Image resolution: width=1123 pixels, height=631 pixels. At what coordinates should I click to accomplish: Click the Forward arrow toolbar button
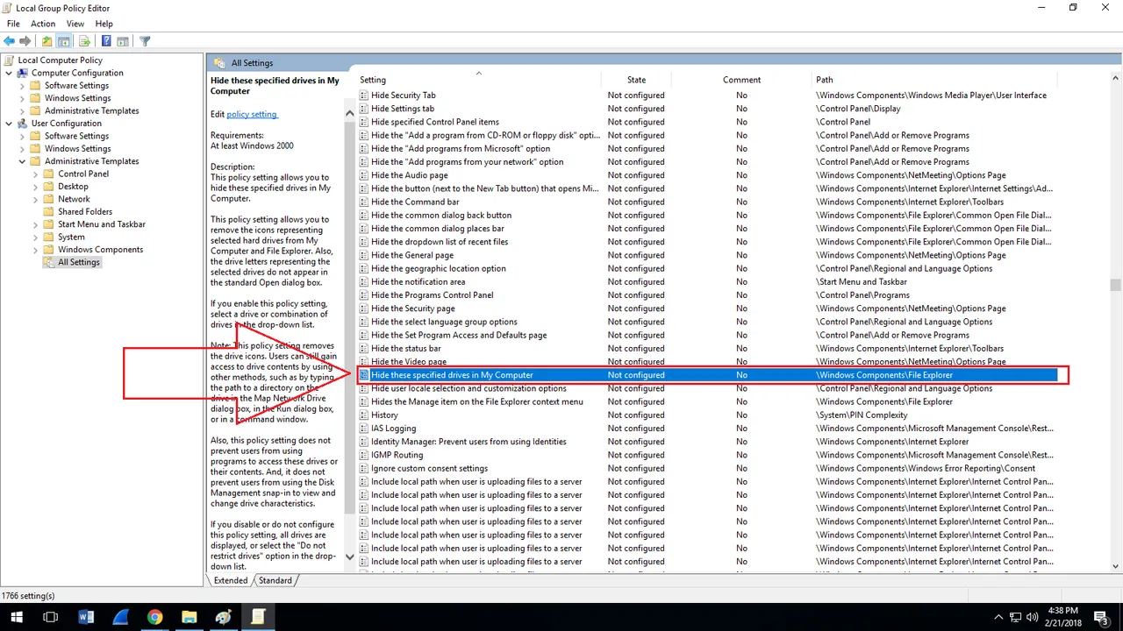27,41
